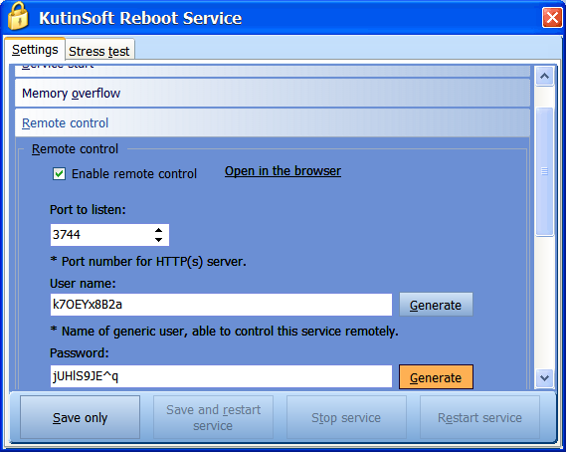Generate a new user name
Viewport: 566px width, 452px height.
(436, 305)
